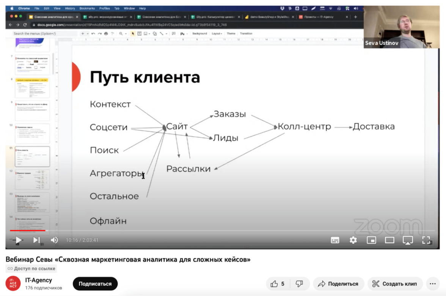Switch to the demo BeautyShop и StyleShop tab
This screenshot has width=446, height=296.
[x=270, y=17]
